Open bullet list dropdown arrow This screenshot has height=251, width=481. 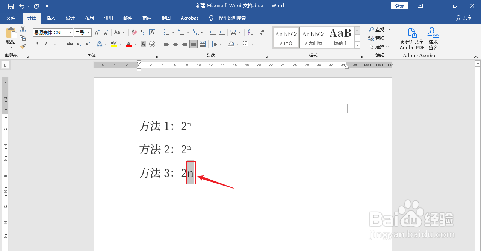[x=173, y=33]
